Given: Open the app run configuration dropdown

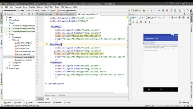Looking at the screenshot, I should pos(136,11).
